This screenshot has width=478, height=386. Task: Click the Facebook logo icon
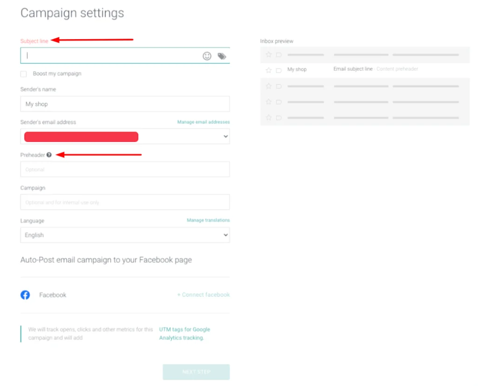click(25, 295)
